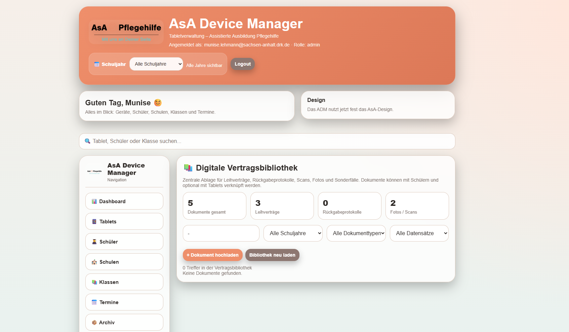Click the Archiv box icon in the sidebar
Screen dimensions: 569x332
[94, 323]
